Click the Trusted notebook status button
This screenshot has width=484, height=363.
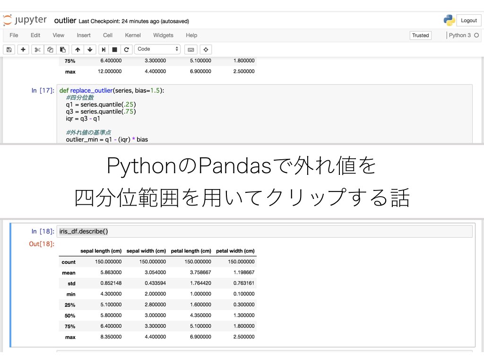pyautogui.click(x=420, y=35)
